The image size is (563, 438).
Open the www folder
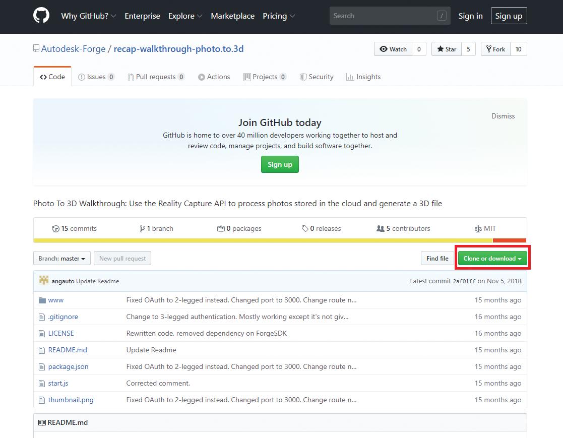(55, 300)
